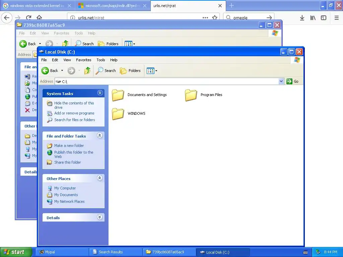Expand the Details panel
This screenshot has width=343, height=257.
coord(100,217)
